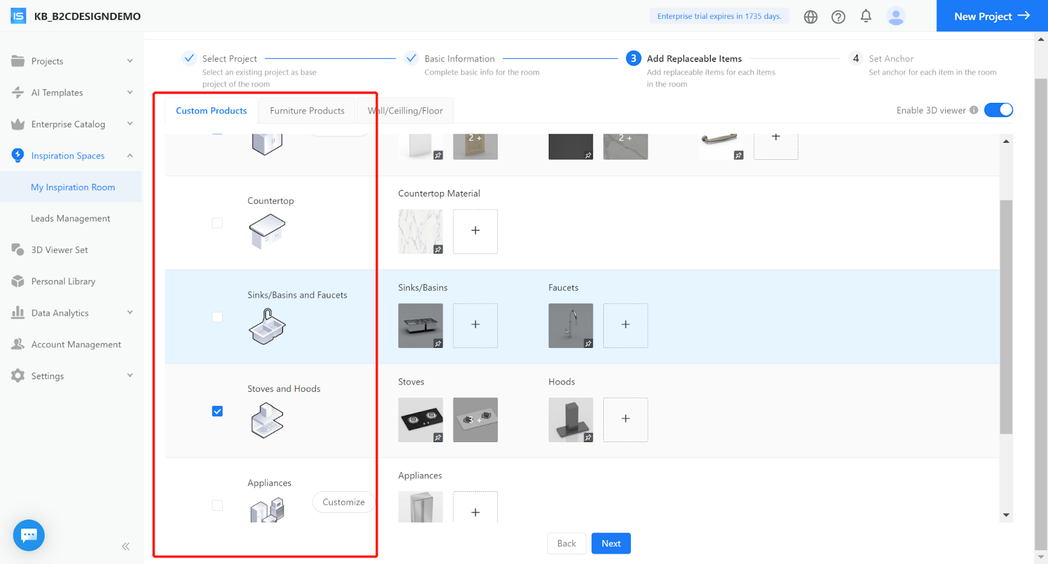
Task: Add a new Faucets item with plus
Action: 625,325
